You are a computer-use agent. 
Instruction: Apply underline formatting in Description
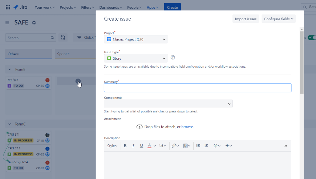[x=142, y=146]
